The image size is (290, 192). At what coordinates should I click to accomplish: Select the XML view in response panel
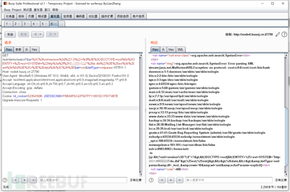[x=181, y=49]
